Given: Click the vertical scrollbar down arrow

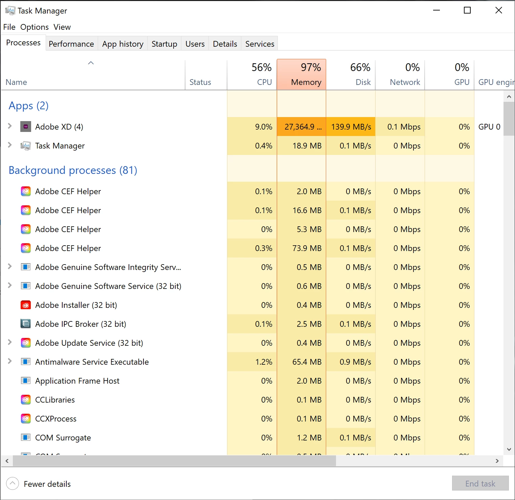Looking at the screenshot, I should (509, 449).
